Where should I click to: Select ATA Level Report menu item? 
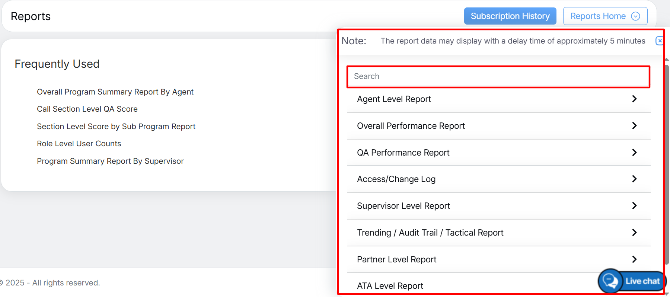coord(390,286)
